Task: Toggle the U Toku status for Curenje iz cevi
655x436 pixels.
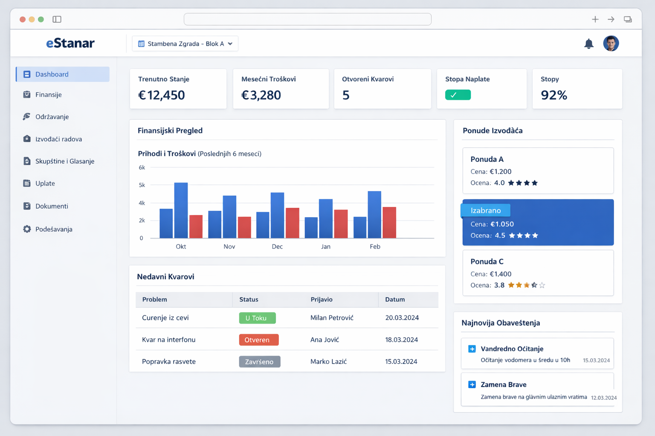Action: [257, 318]
